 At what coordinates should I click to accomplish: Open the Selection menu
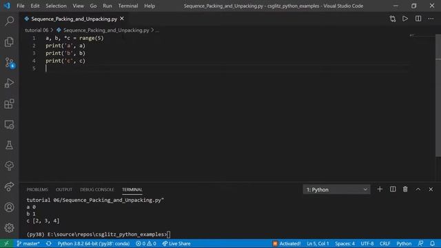56,6
